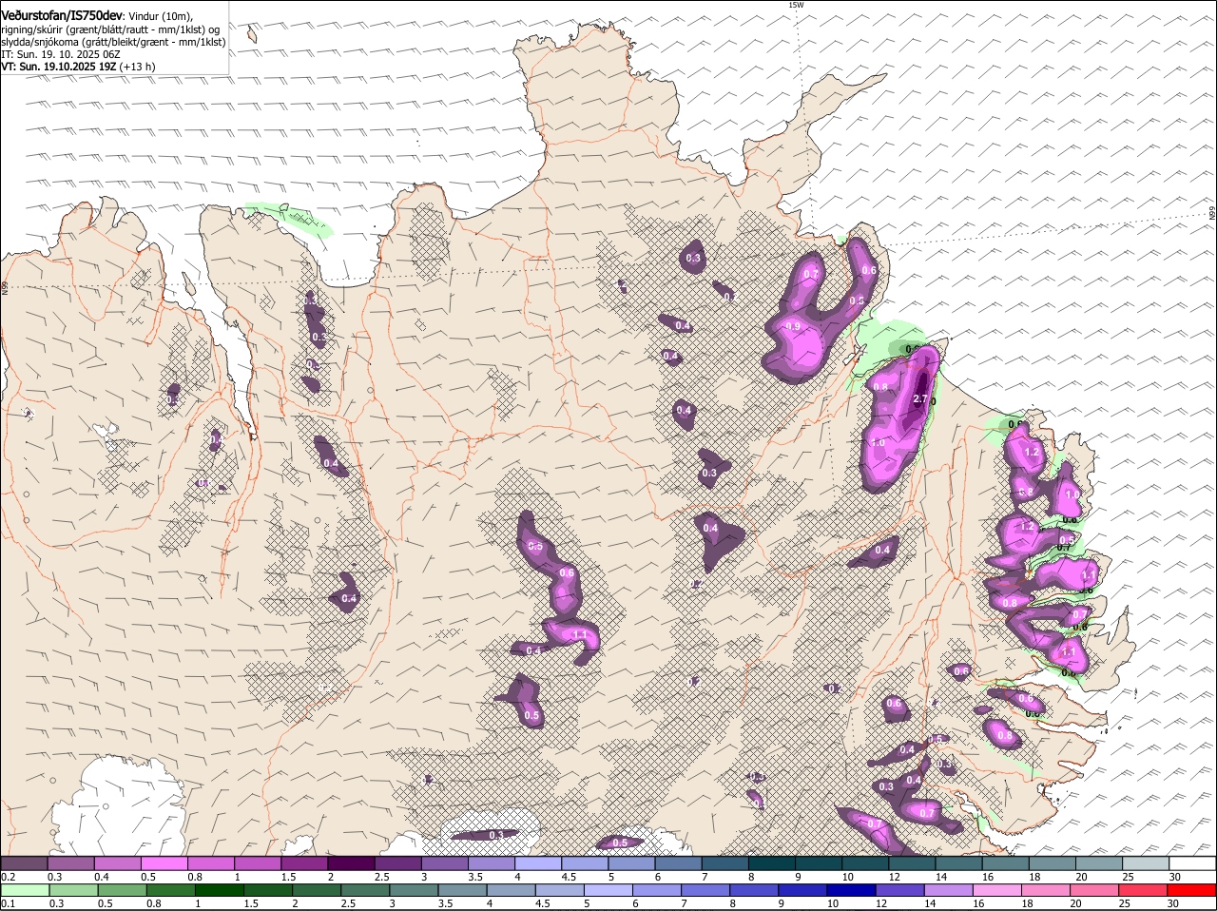Pick upper legend swatch between 3 and 3.5
Viewport: 1217px width, 911px height.
(443, 863)
